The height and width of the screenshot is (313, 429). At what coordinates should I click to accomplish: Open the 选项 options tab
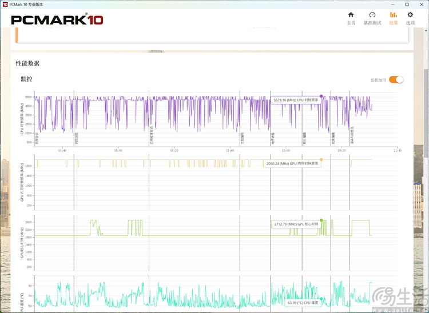(x=410, y=19)
